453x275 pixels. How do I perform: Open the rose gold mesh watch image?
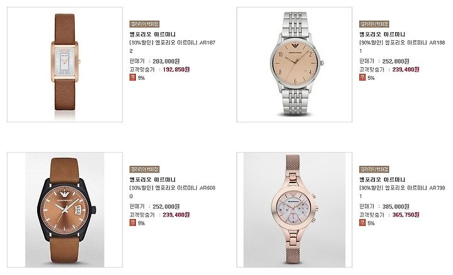pyautogui.click(x=294, y=210)
